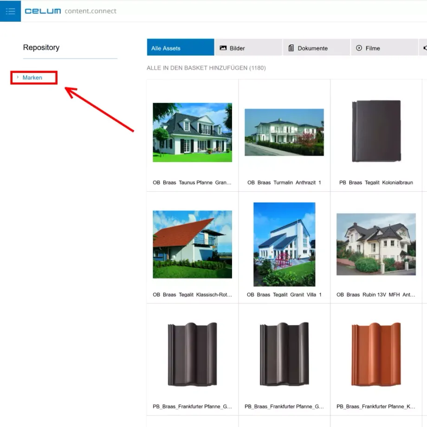This screenshot has width=427, height=427.
Task: Open the Turmalin Anthrazit villa thumbnail
Action: click(x=284, y=132)
